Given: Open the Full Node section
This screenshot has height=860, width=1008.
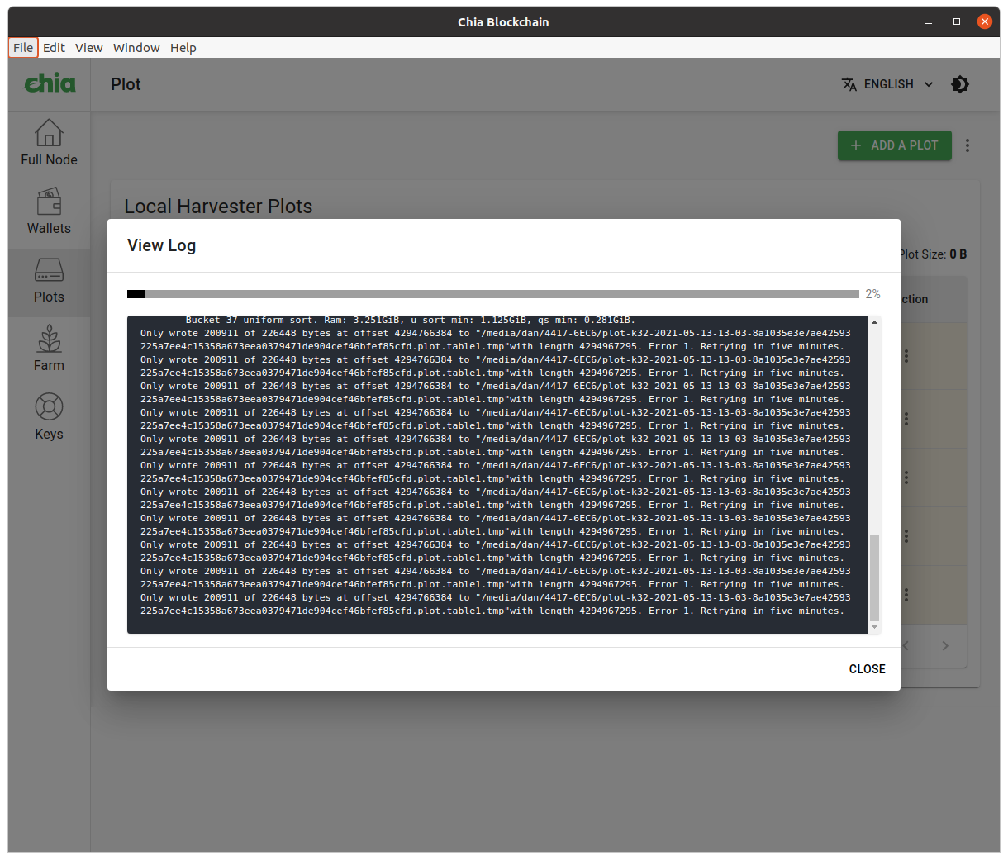Looking at the screenshot, I should pos(49,142).
